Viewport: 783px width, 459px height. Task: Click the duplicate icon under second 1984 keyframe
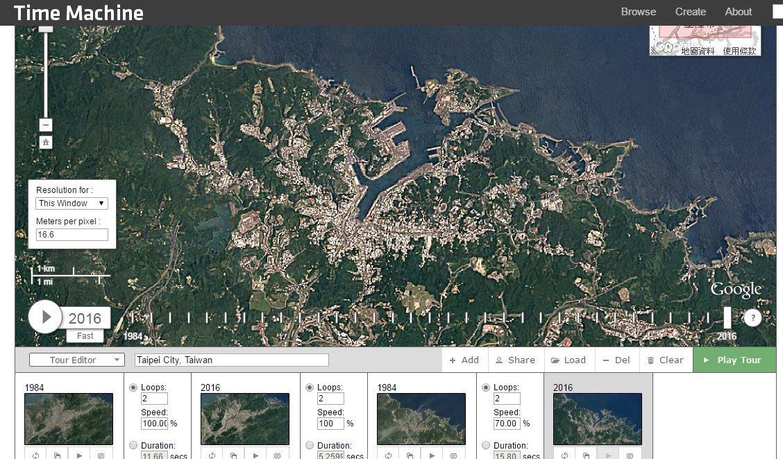tap(410, 455)
